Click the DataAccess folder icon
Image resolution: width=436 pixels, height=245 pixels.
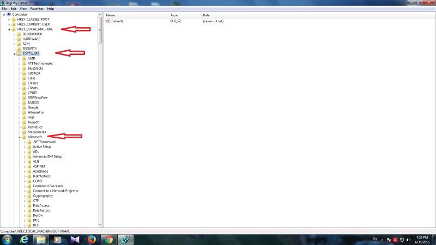(x=29, y=206)
